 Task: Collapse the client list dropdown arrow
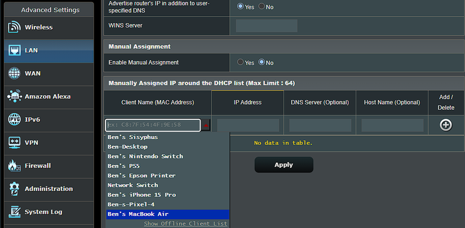pyautogui.click(x=206, y=125)
